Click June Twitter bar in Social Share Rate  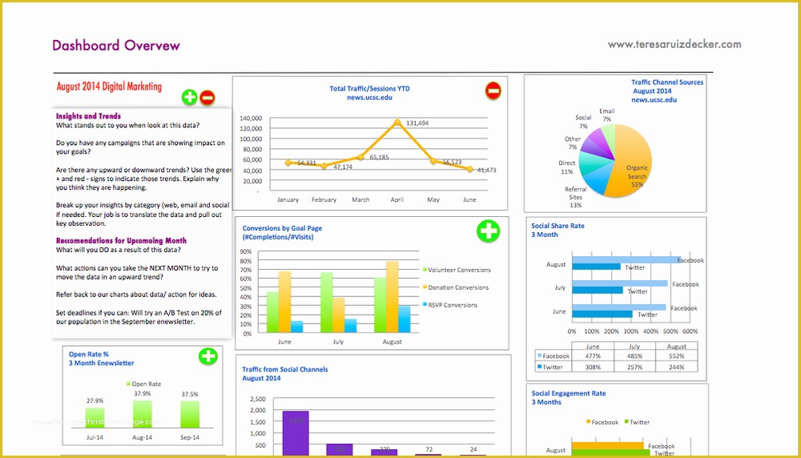602,314
